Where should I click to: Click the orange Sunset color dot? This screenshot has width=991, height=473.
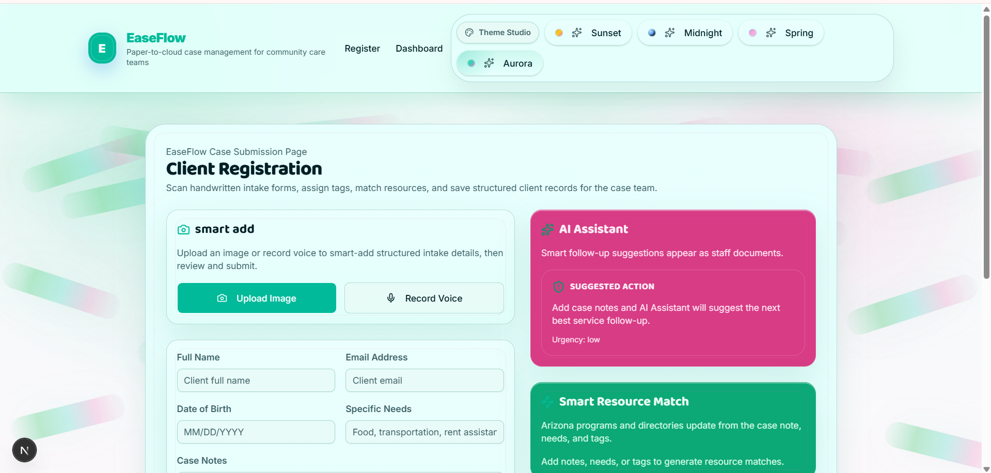click(x=559, y=33)
